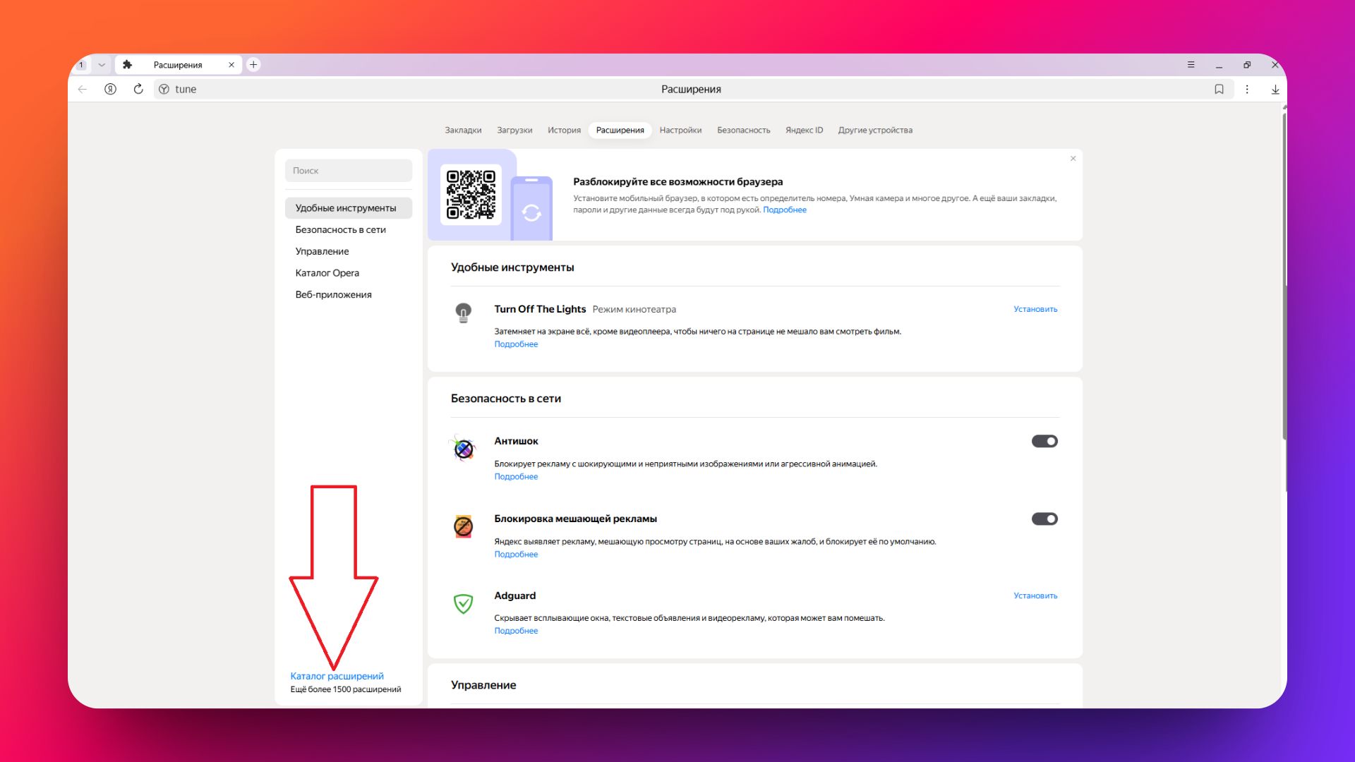Viewport: 1355px width, 762px height.
Task: Open the Другие устройства tab
Action: 875,130
